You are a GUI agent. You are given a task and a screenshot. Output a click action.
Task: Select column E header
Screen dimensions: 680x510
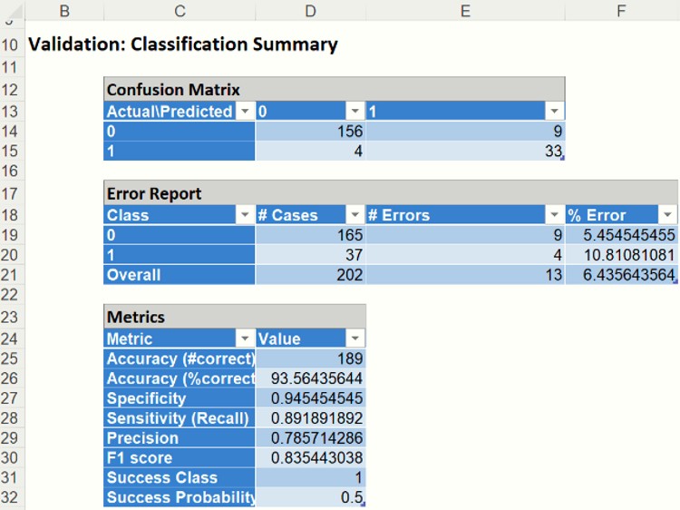(x=465, y=10)
